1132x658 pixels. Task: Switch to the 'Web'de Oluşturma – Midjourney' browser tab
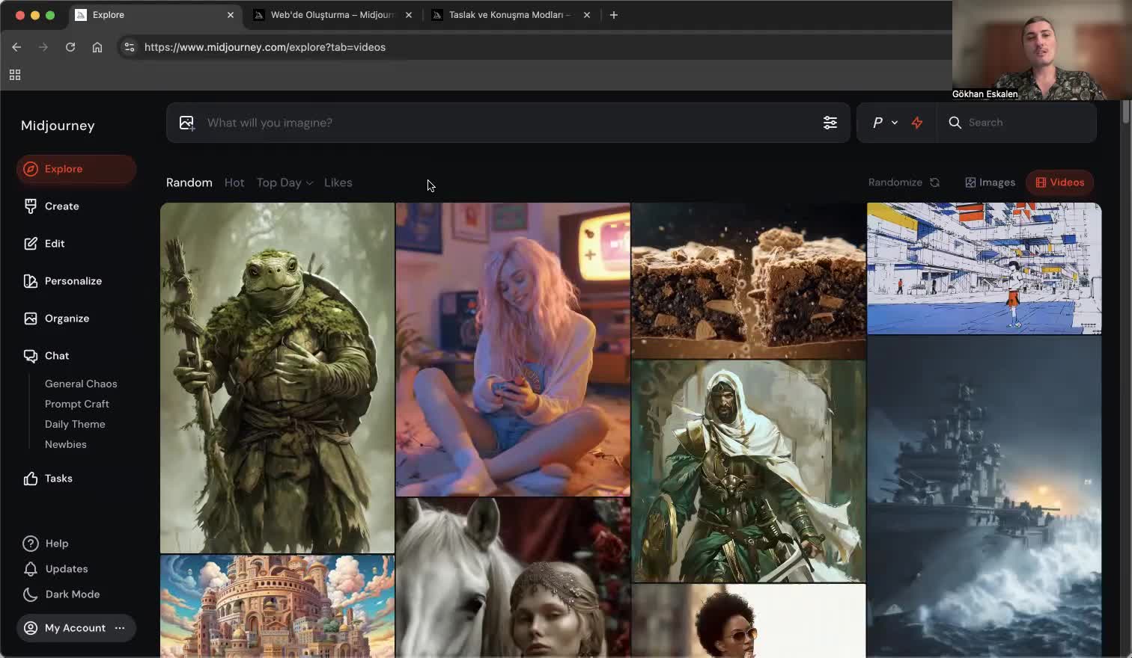click(x=332, y=15)
